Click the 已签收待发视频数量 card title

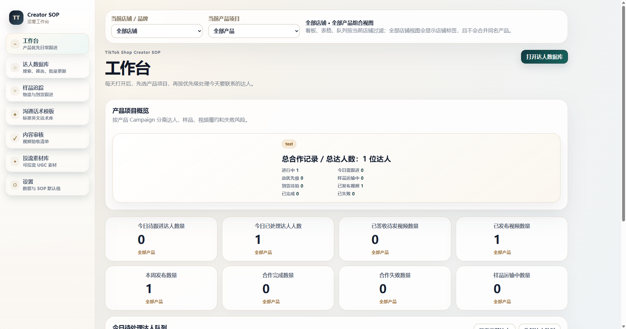[x=395, y=226]
